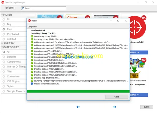Click the green check beside Downloading Library EhLib
Screen dimensions: 157x113
[x=32, y=36]
